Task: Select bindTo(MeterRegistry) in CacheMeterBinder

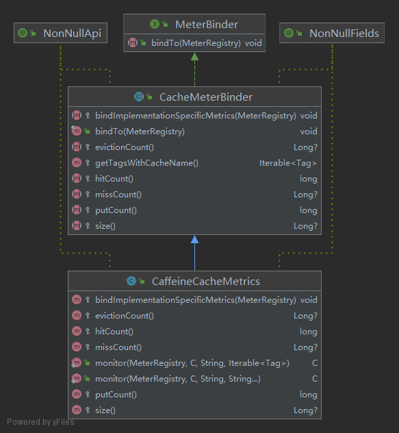Action: (x=194, y=131)
